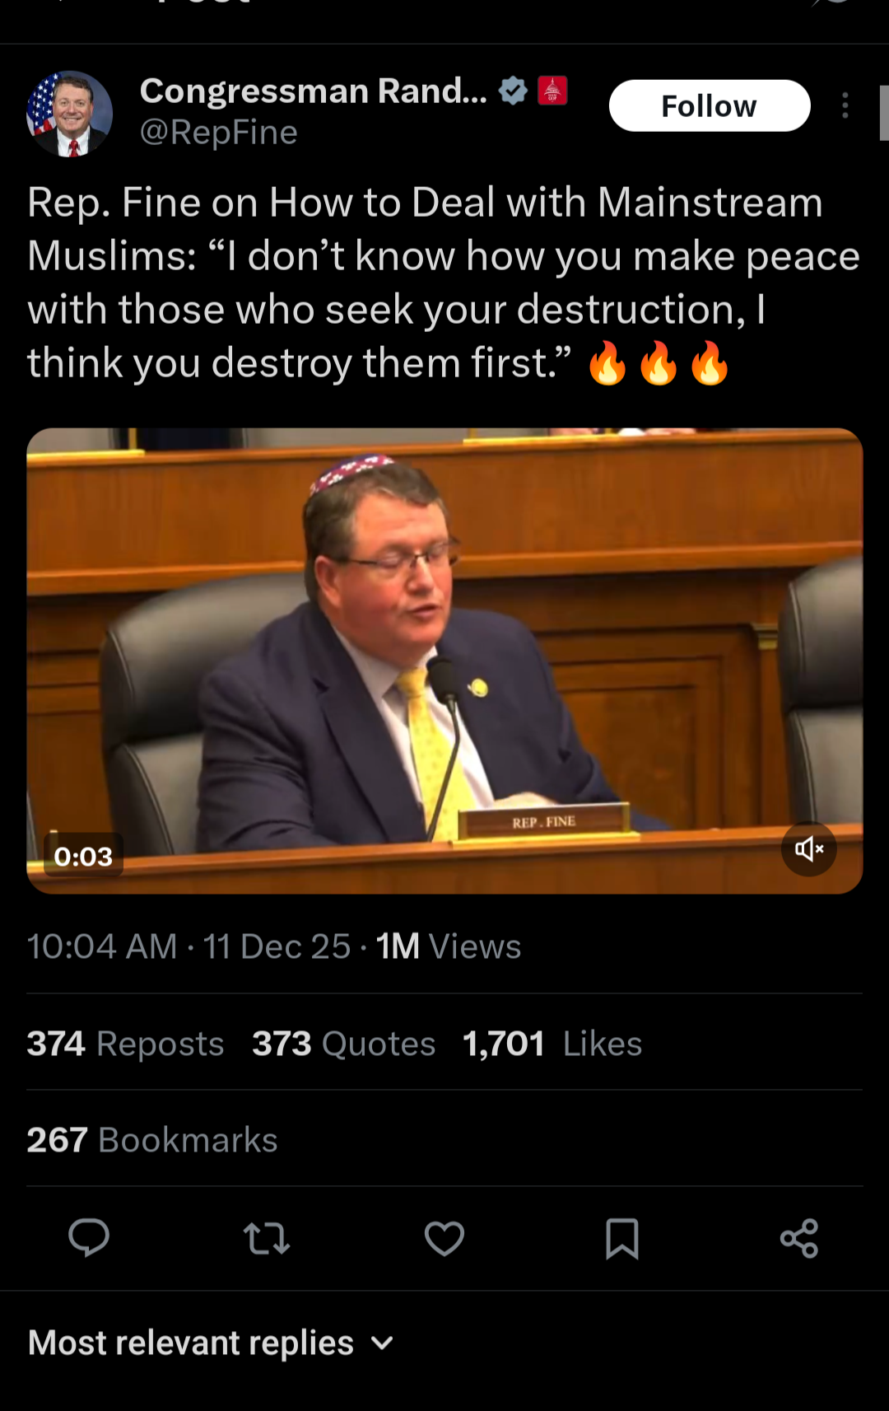The height and width of the screenshot is (1411, 889).
Task: Unmute the video with the speaker icon
Action: click(x=809, y=849)
